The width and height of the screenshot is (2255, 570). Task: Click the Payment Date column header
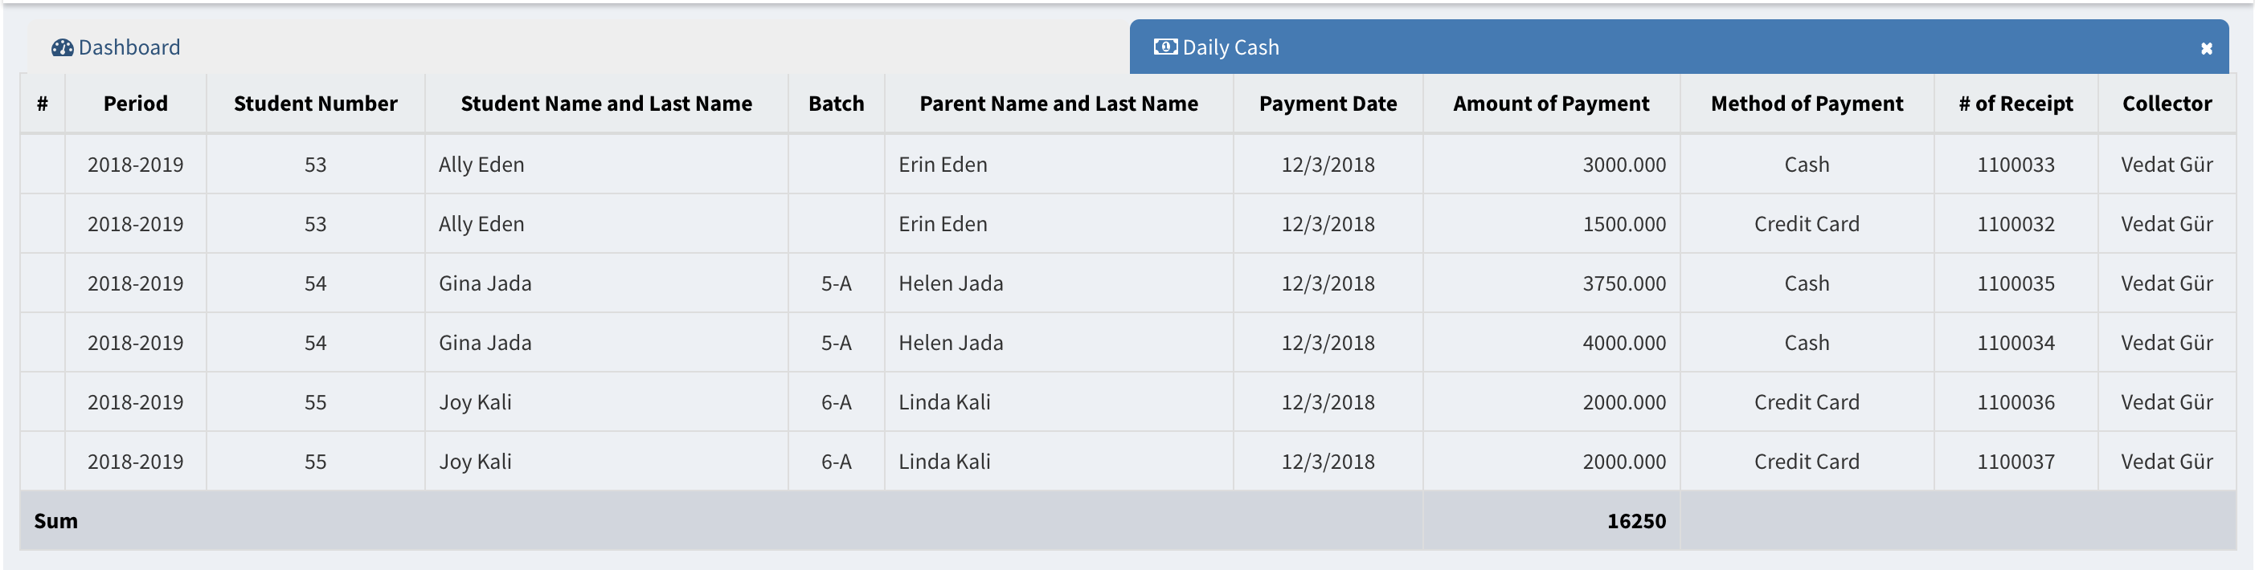tap(1327, 103)
